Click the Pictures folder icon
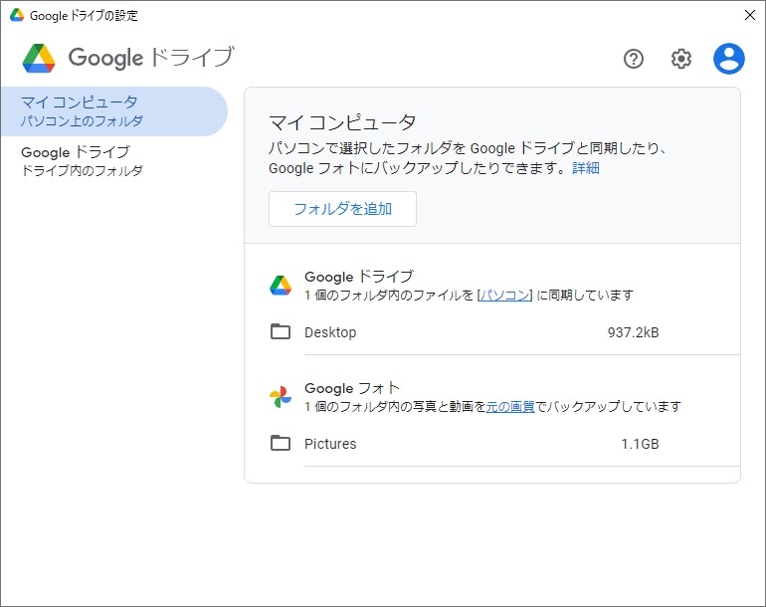Image resolution: width=766 pixels, height=607 pixels. point(281,443)
